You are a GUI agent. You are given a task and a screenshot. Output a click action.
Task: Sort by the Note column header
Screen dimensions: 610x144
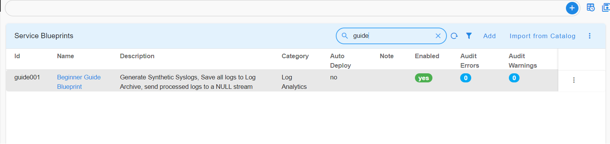point(387,56)
